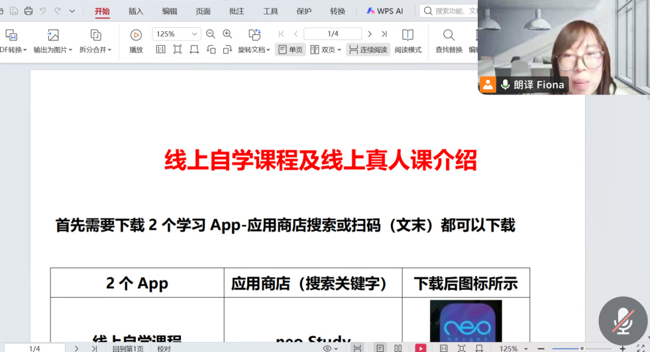
Task: Unmute the microphone in meeting overlay
Action: pyautogui.click(x=622, y=321)
